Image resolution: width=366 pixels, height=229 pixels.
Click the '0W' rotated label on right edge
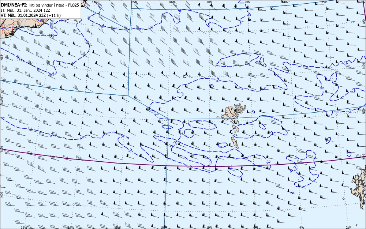point(364,22)
